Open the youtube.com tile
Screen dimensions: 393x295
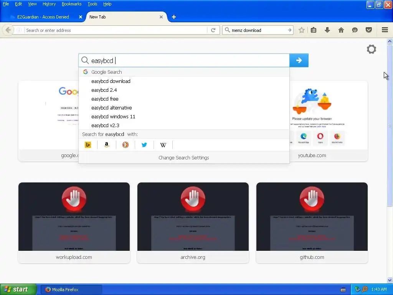(x=329, y=121)
